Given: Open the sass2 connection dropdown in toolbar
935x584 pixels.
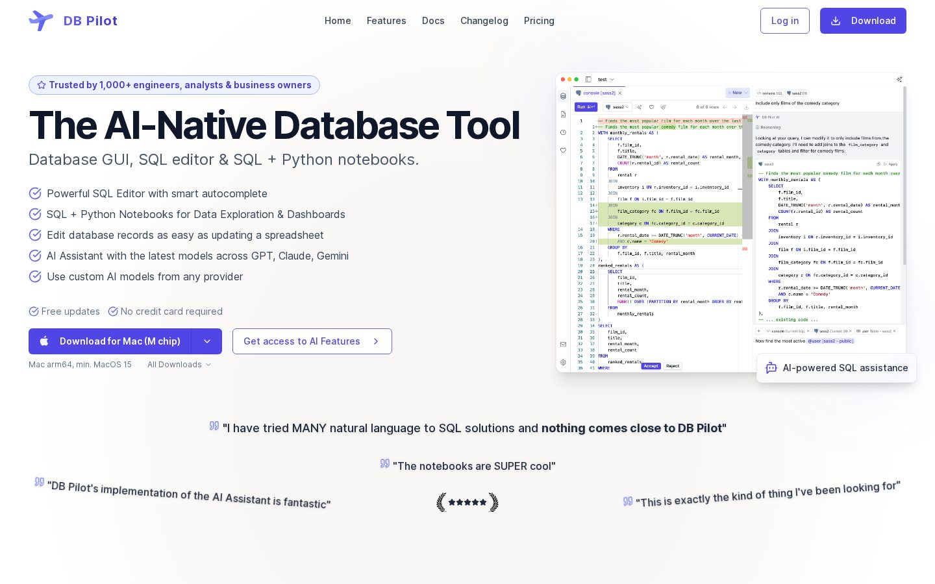Looking at the screenshot, I should (x=617, y=107).
